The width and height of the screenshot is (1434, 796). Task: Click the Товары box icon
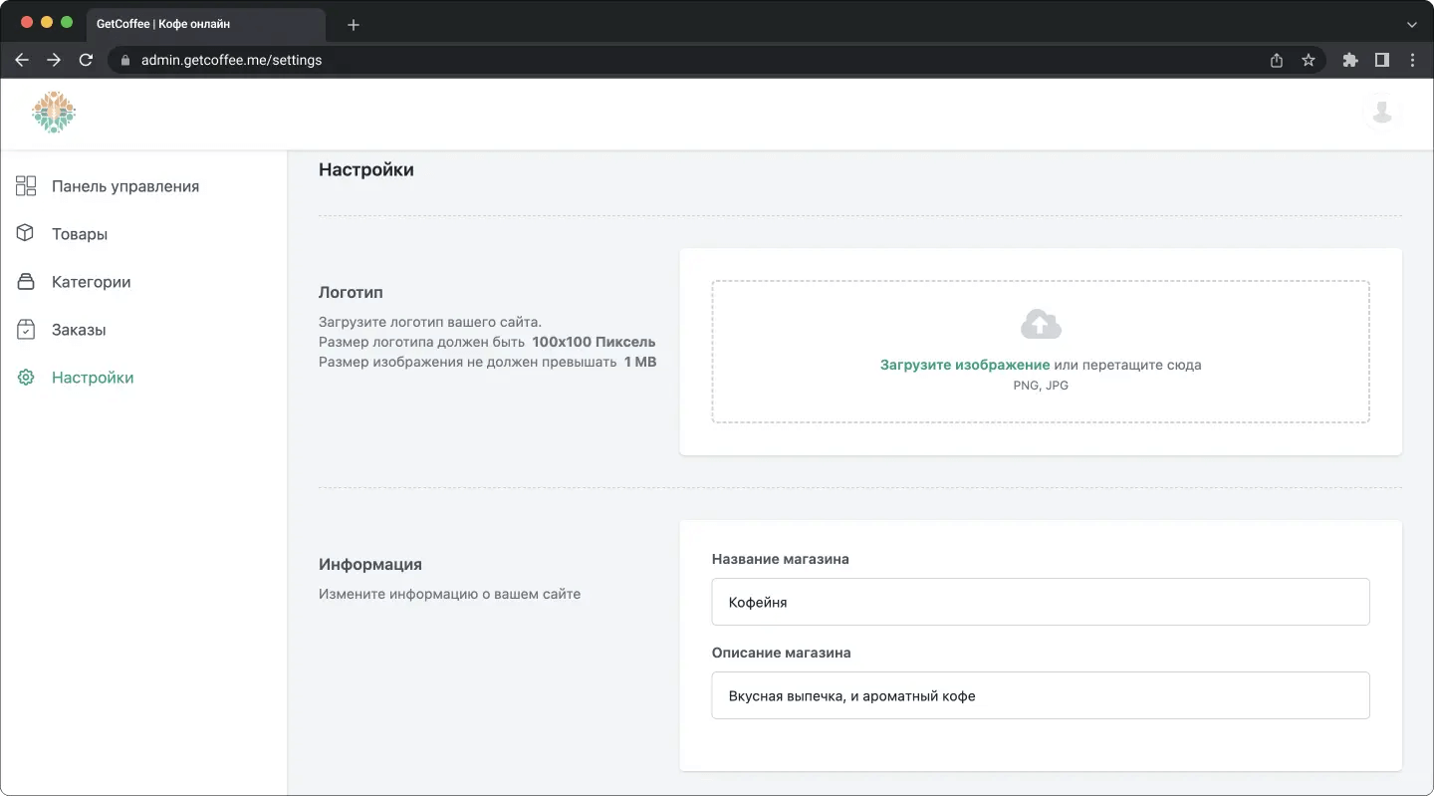click(26, 234)
